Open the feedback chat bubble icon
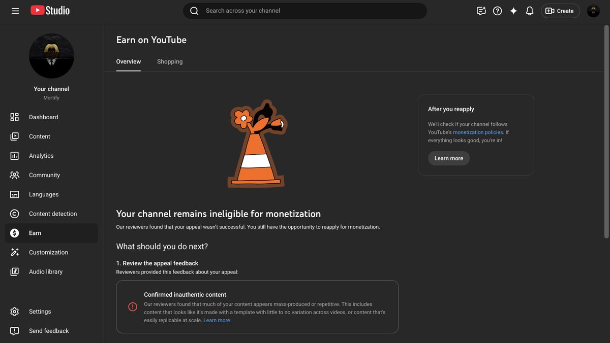 pos(481,11)
